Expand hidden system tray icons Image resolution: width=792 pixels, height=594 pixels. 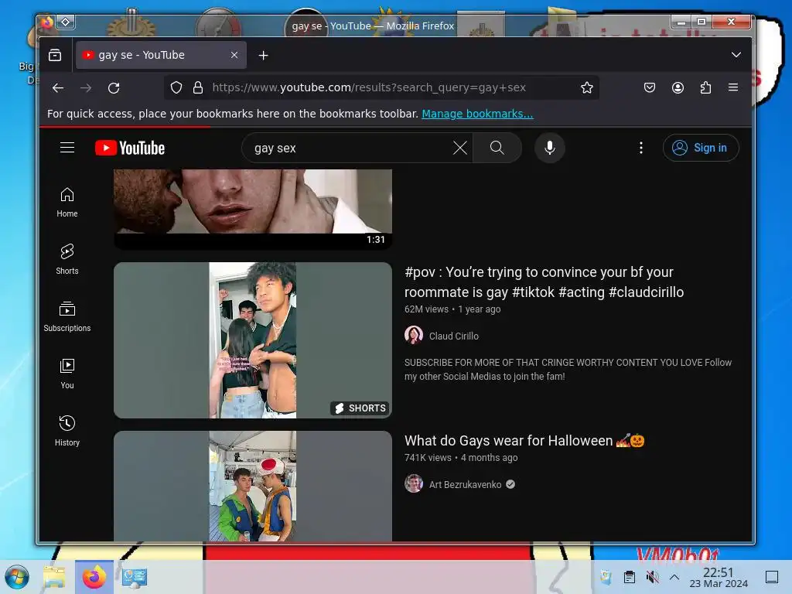point(674,577)
